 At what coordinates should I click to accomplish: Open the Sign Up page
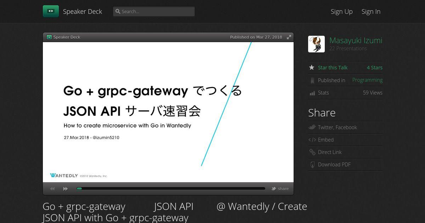point(342,11)
